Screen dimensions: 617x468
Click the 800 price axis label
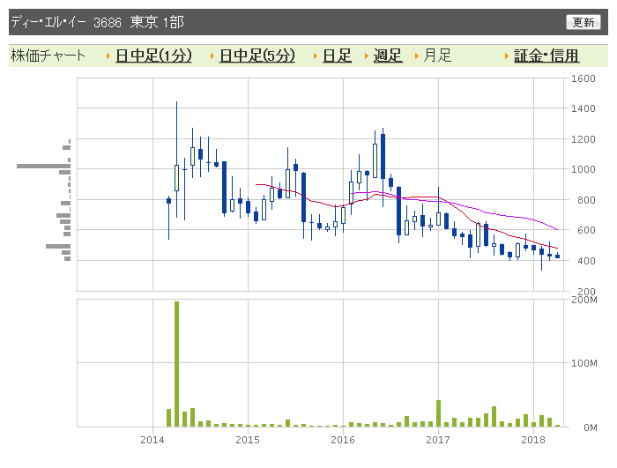[x=586, y=200]
